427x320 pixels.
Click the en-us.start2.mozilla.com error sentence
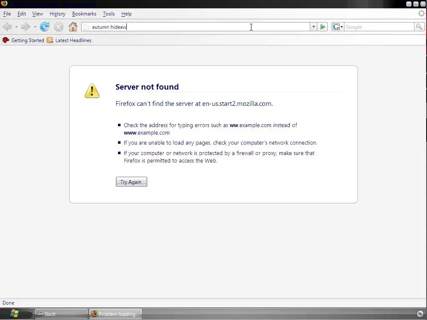pos(194,104)
